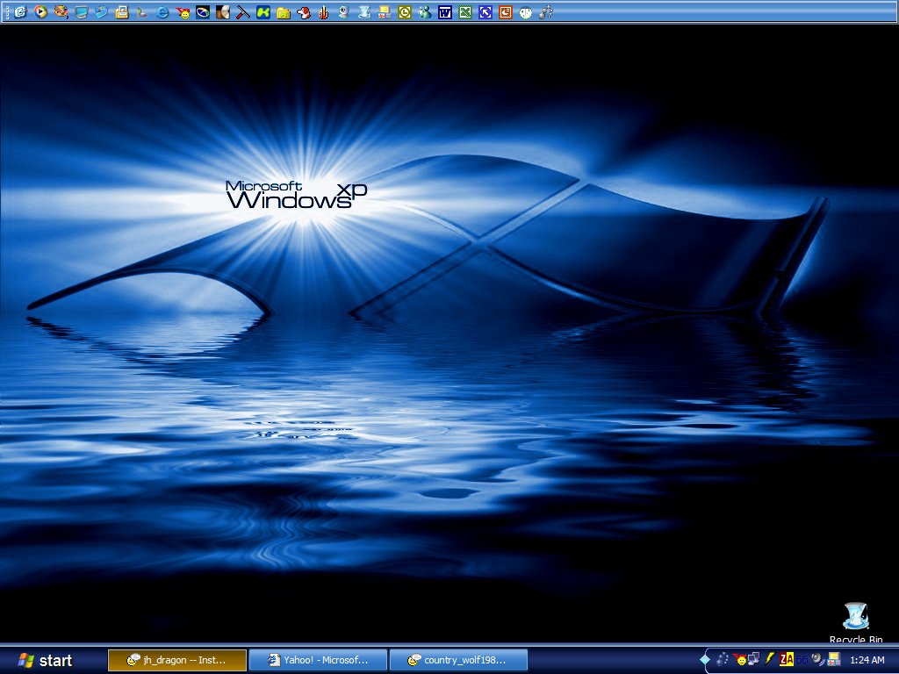The height and width of the screenshot is (674, 899).
Task: Launch the CD disc application in the top toolbar
Action: 223,11
